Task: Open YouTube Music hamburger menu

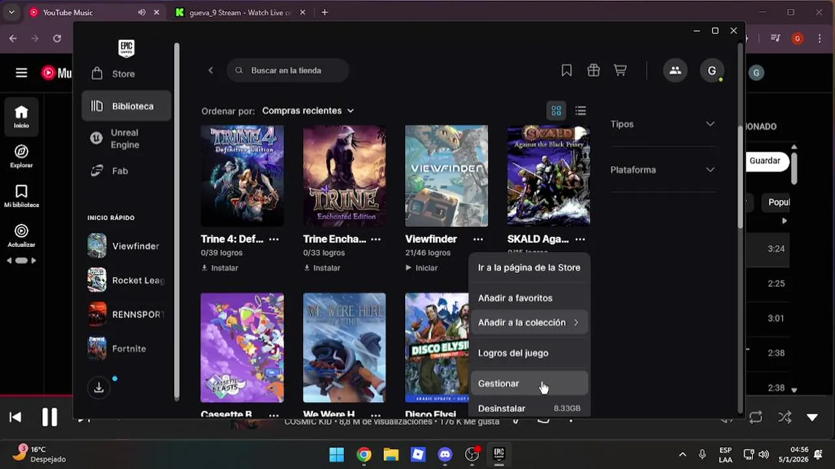Action: [x=22, y=73]
